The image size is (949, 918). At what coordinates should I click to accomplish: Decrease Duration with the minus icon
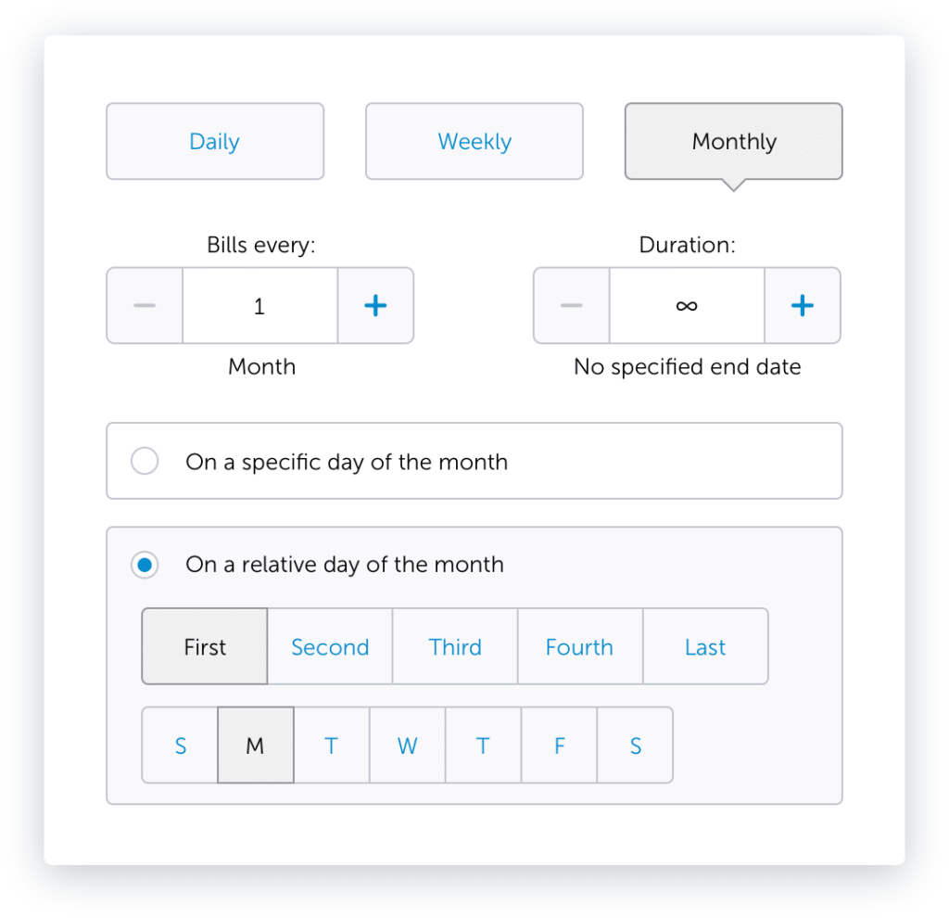point(572,306)
